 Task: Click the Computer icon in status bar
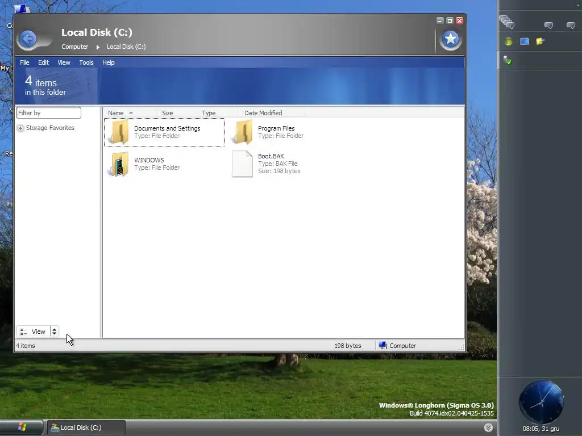pos(383,346)
